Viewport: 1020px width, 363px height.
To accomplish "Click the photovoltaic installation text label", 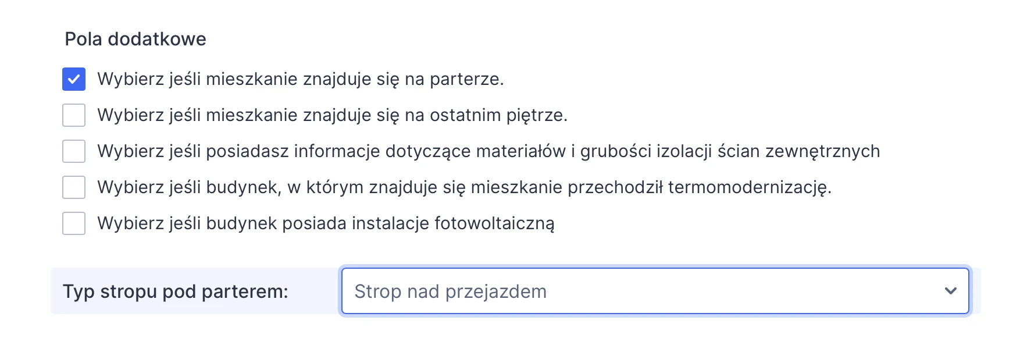I will 327,223.
